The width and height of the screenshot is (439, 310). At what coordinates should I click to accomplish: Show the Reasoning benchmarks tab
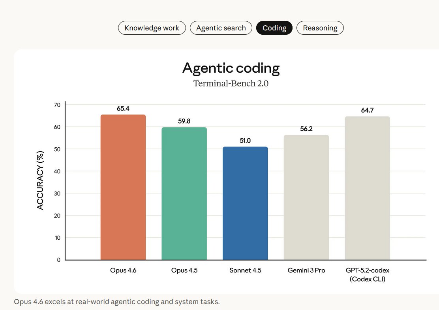pos(320,28)
